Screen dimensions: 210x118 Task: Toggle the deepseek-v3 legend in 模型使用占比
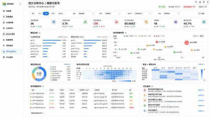pyautogui.click(x=55, y=78)
